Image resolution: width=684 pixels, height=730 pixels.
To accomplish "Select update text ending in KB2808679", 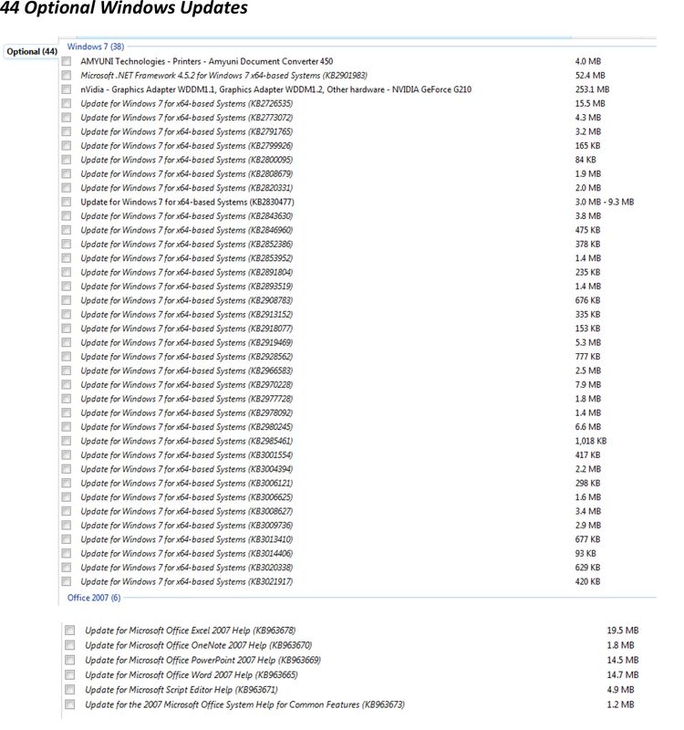I will click(x=187, y=173).
